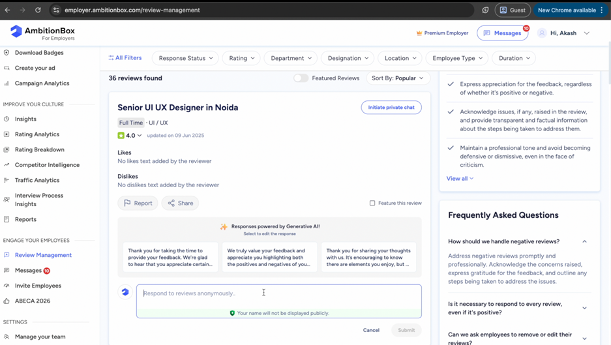Collapse the negative reviews FAQ question

[x=584, y=242]
